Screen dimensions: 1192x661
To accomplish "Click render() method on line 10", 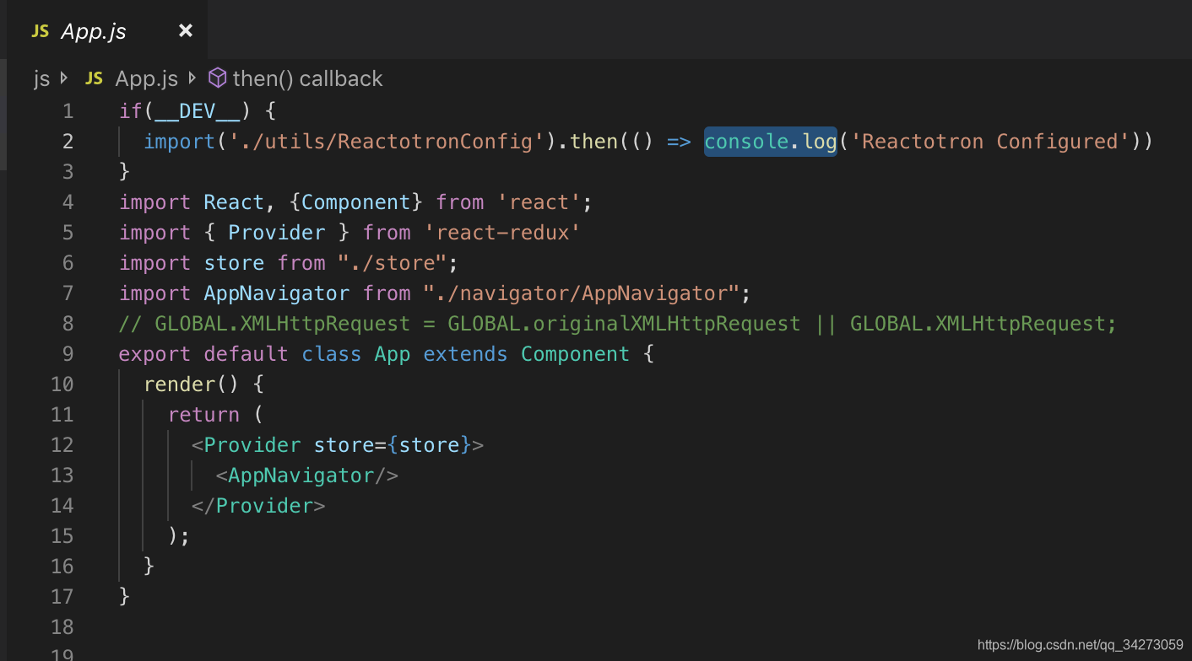I will [192, 384].
